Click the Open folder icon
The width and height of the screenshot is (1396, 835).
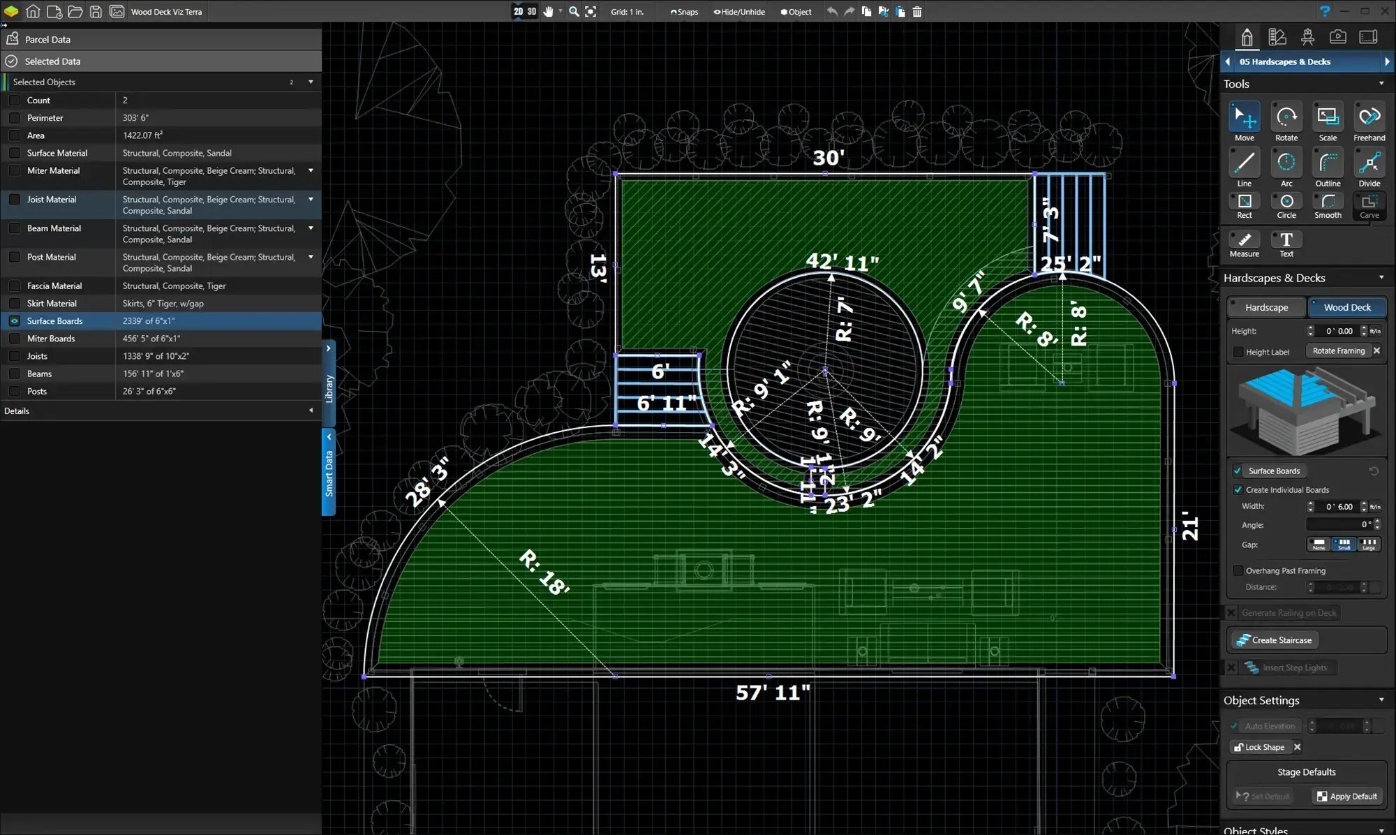75,11
